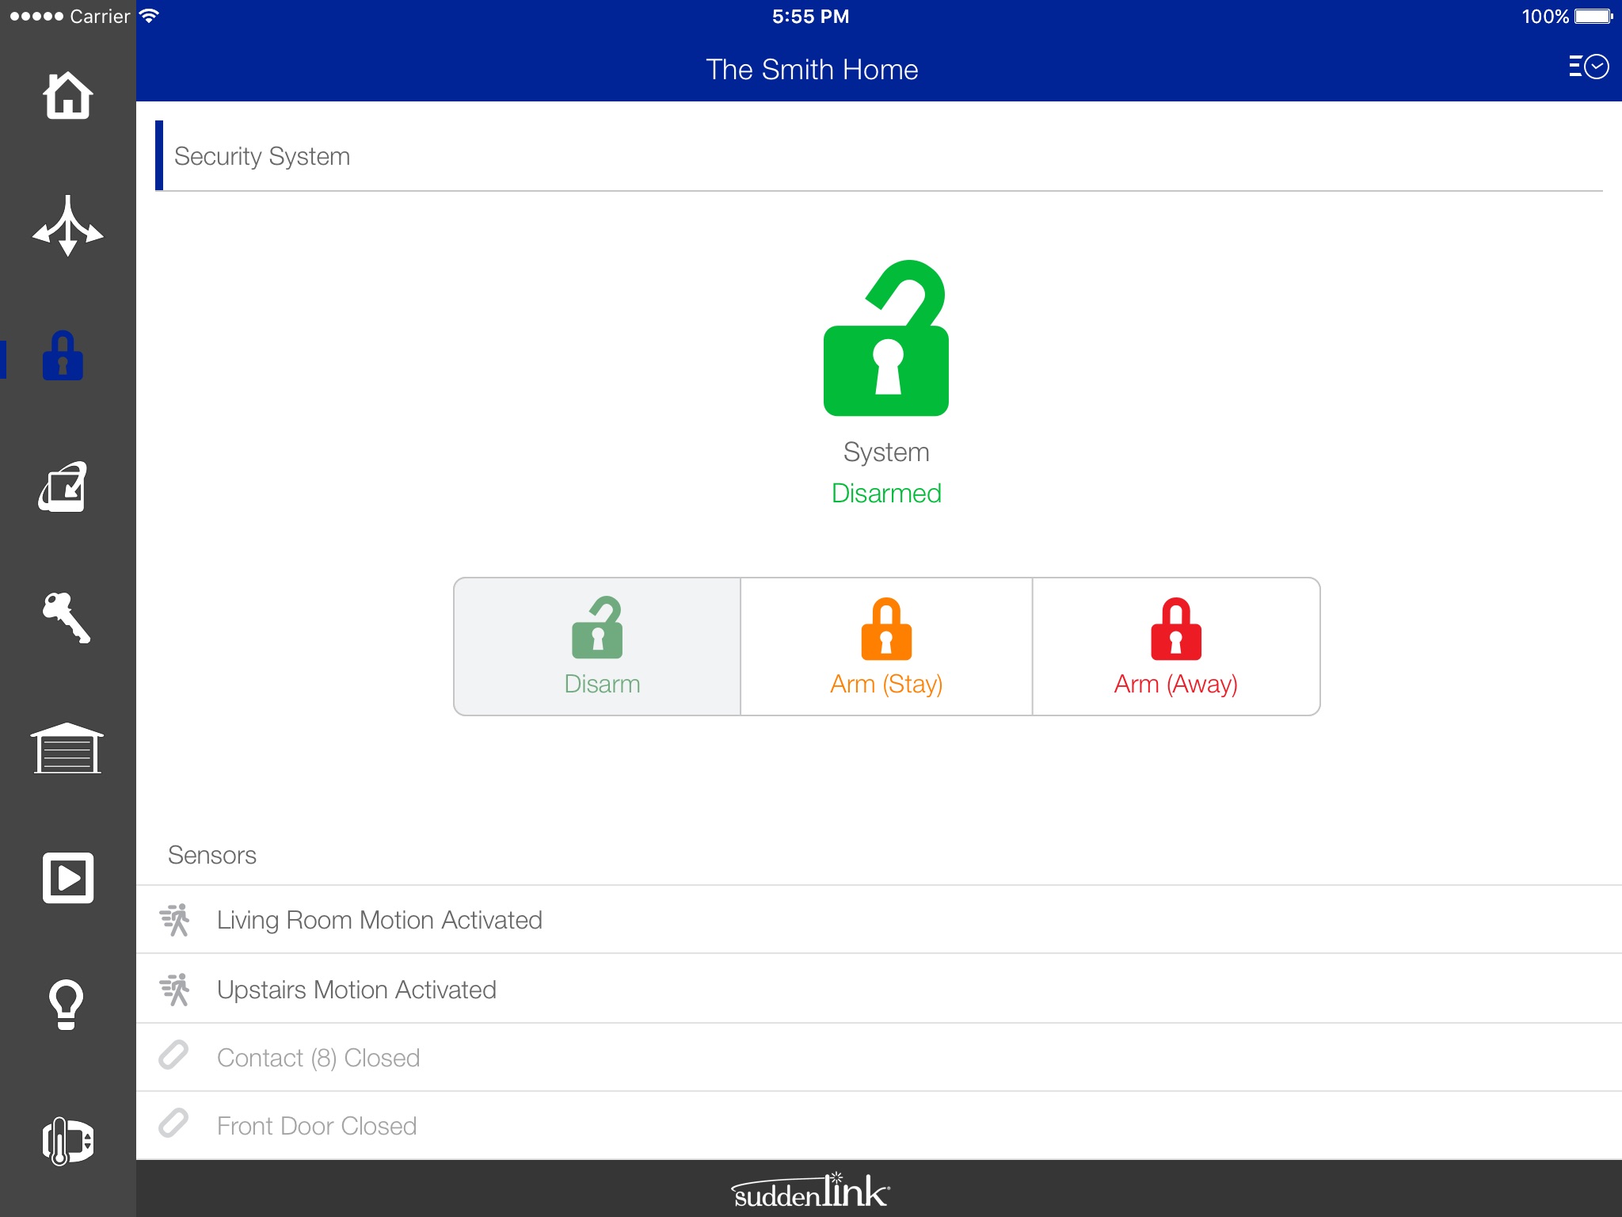Screen dimensions: 1622x1217
Task: Tap the large green unlocked padlock
Action: click(x=886, y=339)
